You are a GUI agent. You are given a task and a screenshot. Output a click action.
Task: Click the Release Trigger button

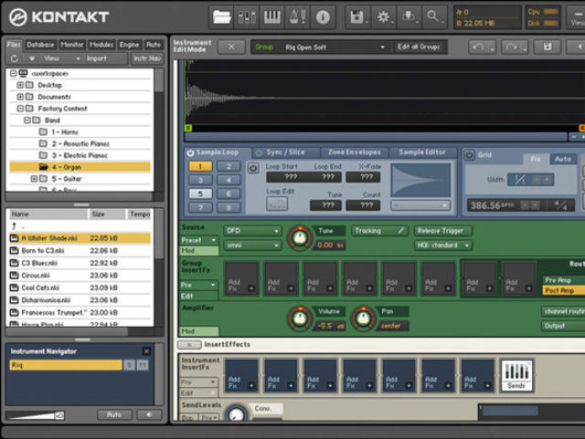[x=443, y=231]
